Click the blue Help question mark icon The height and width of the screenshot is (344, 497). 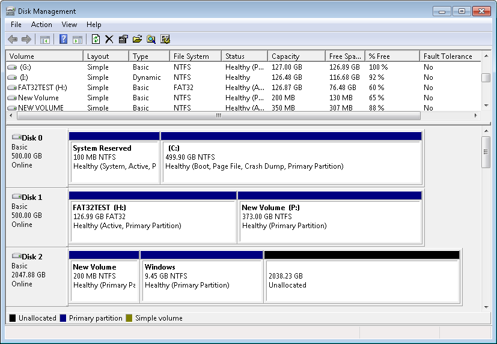(63, 40)
